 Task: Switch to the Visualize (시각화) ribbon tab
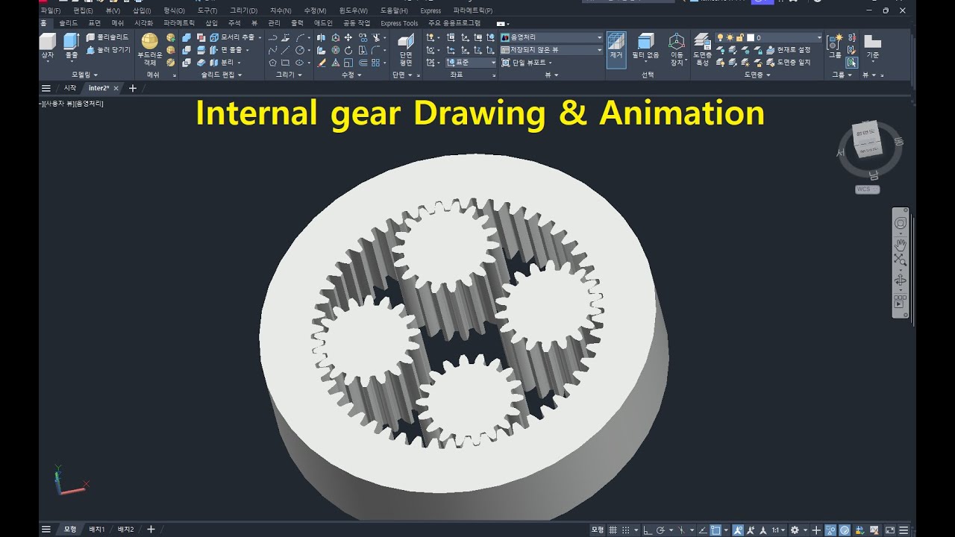143,23
